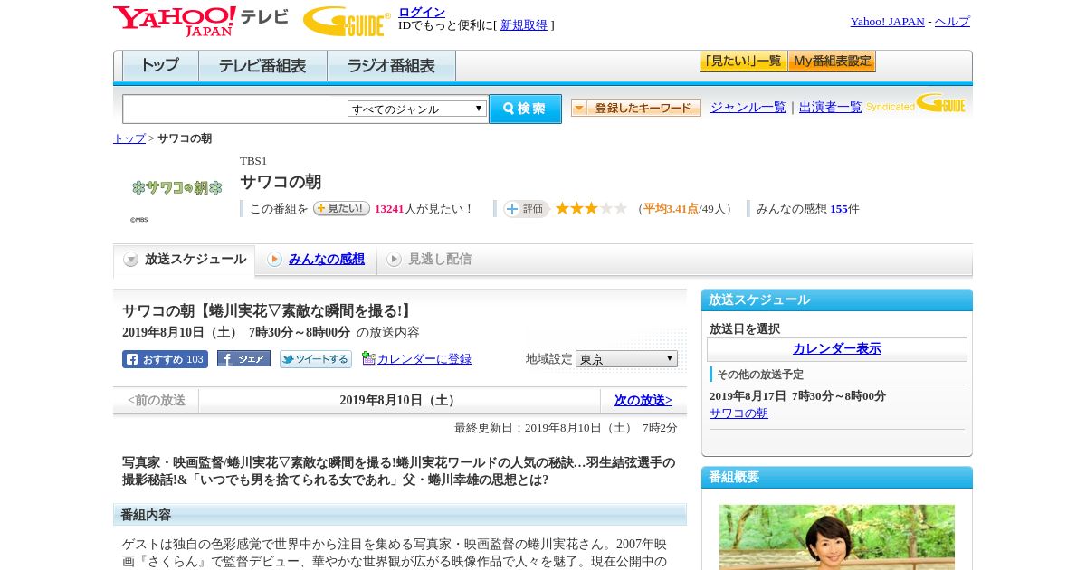1086x570 pixels.
Task: Click the サワコの朝 program logo image
Action: click(176, 188)
